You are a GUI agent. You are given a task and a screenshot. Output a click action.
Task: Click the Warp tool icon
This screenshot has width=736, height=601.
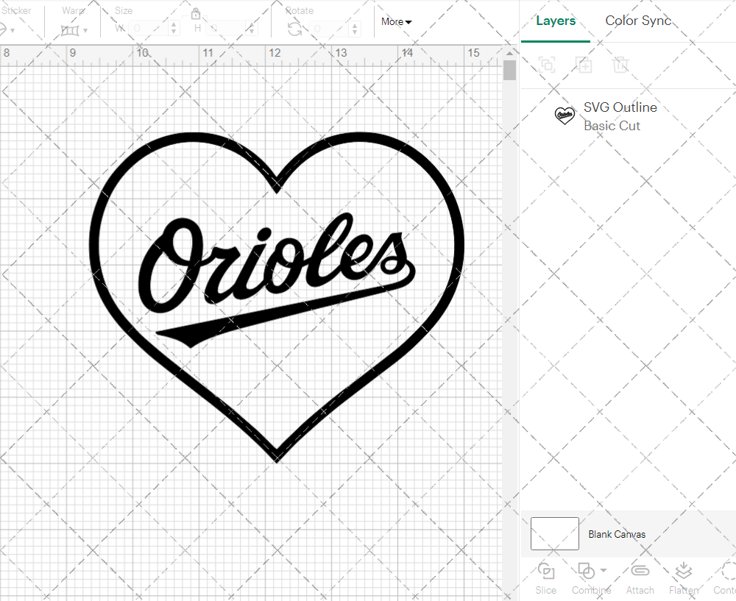71,29
